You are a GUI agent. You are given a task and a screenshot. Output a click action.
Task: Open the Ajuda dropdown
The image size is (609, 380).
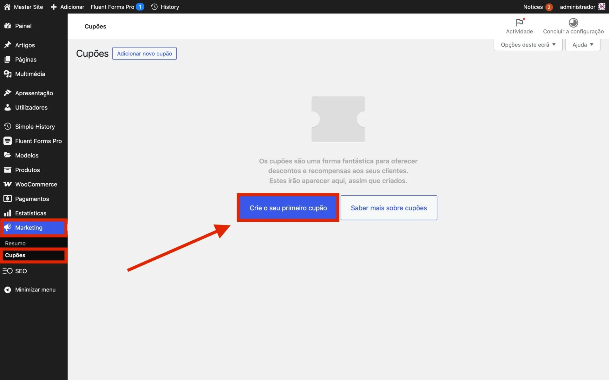tap(582, 45)
